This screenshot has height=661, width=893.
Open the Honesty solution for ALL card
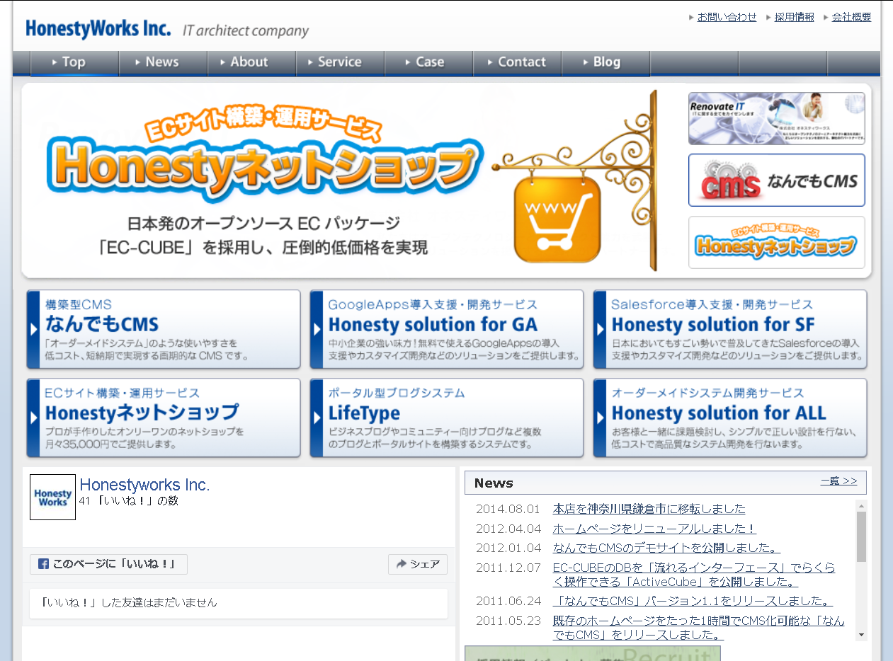(730, 418)
